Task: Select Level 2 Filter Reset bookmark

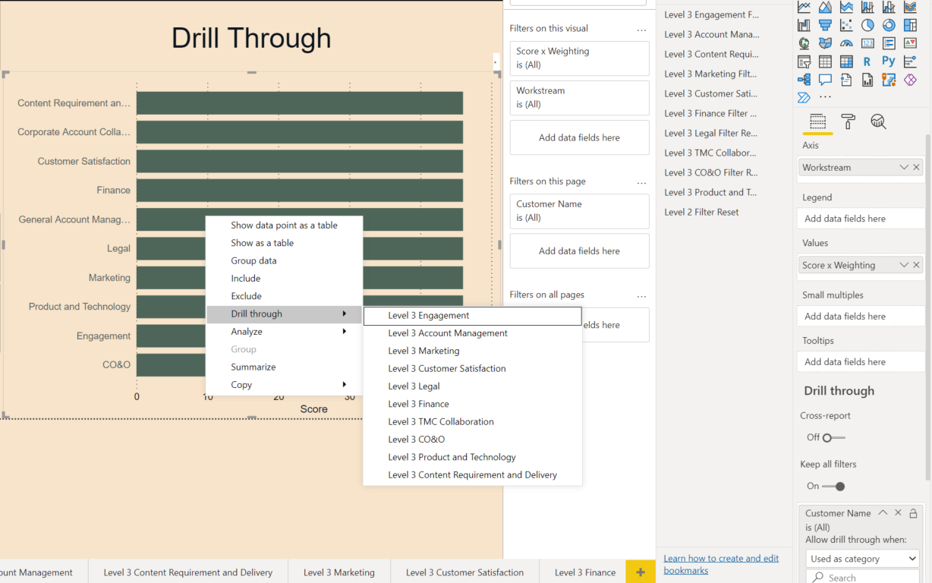Action: 701,213
